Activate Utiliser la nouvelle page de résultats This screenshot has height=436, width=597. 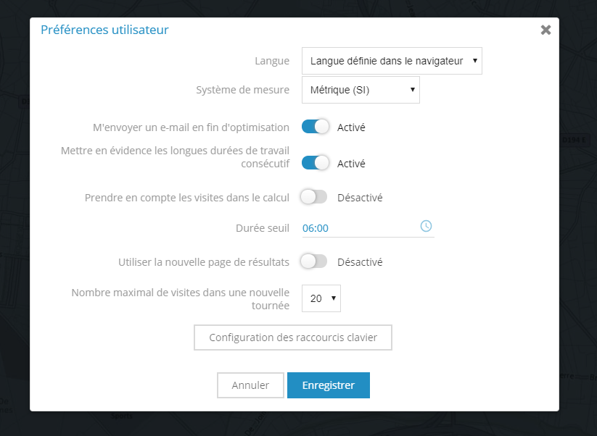point(314,261)
